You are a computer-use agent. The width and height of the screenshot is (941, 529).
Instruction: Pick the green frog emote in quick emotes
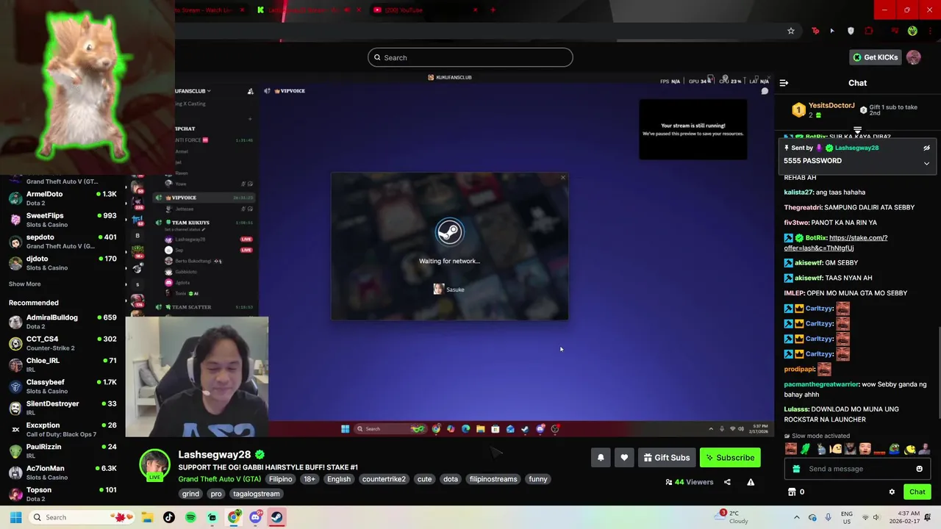pyautogui.click(x=805, y=449)
